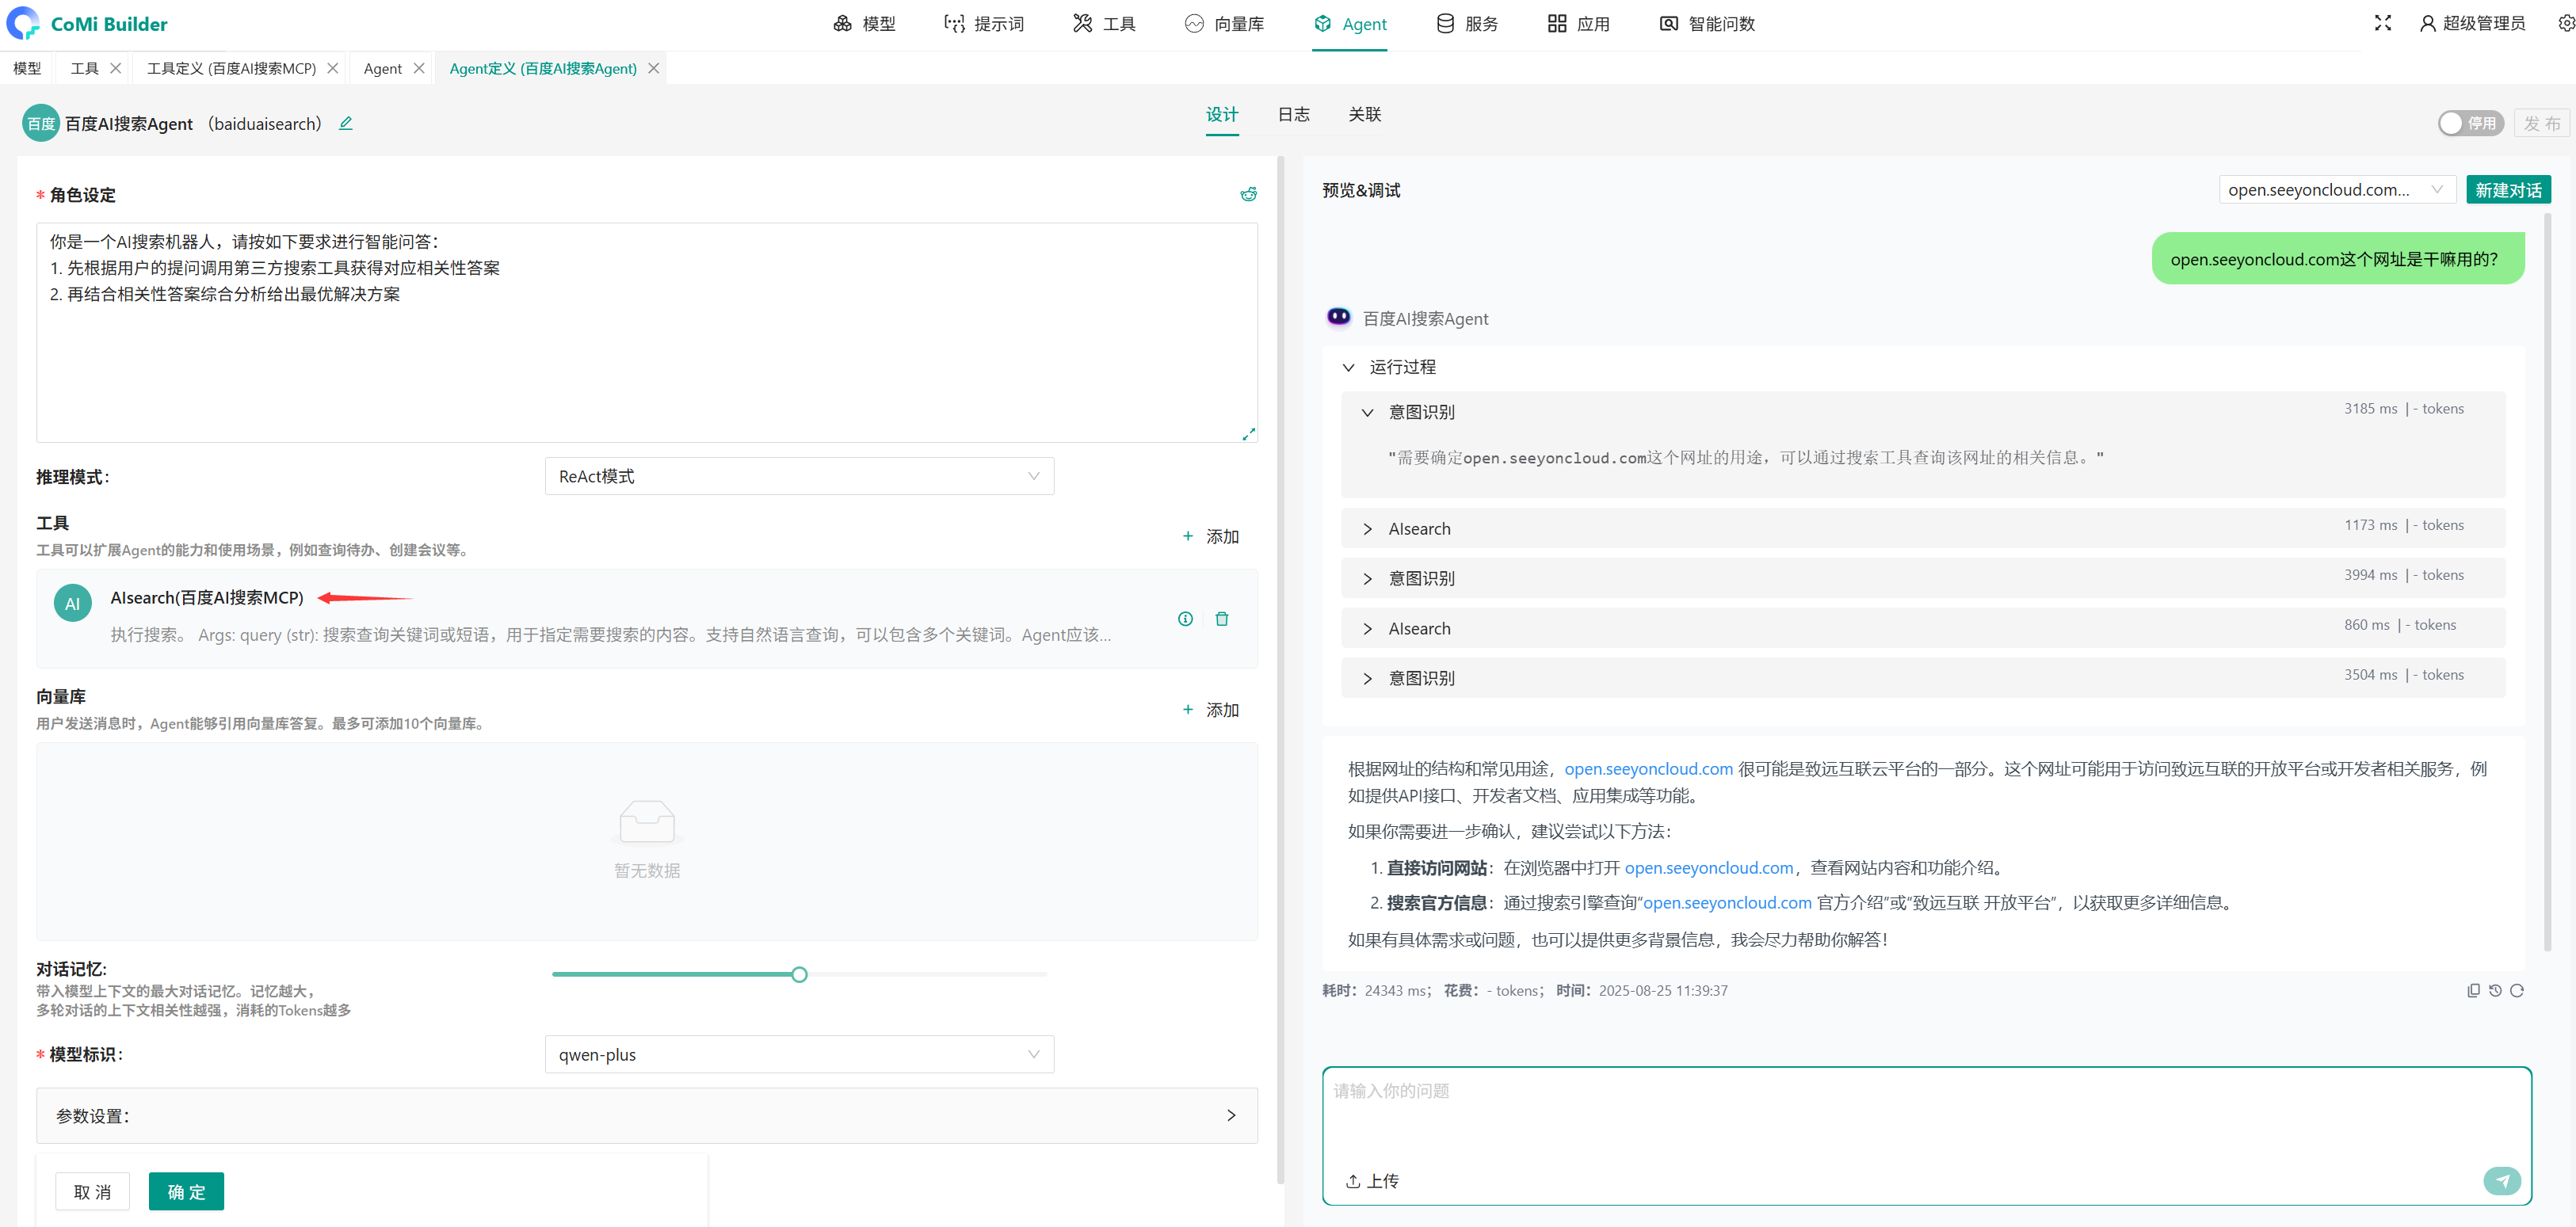This screenshot has width=2576, height=1227.
Task: Click the 对话记忆 slider handle
Action: pyautogui.click(x=799, y=974)
